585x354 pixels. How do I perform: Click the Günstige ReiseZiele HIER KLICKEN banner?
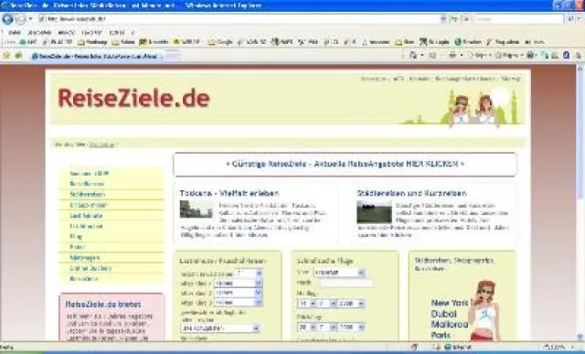(346, 164)
